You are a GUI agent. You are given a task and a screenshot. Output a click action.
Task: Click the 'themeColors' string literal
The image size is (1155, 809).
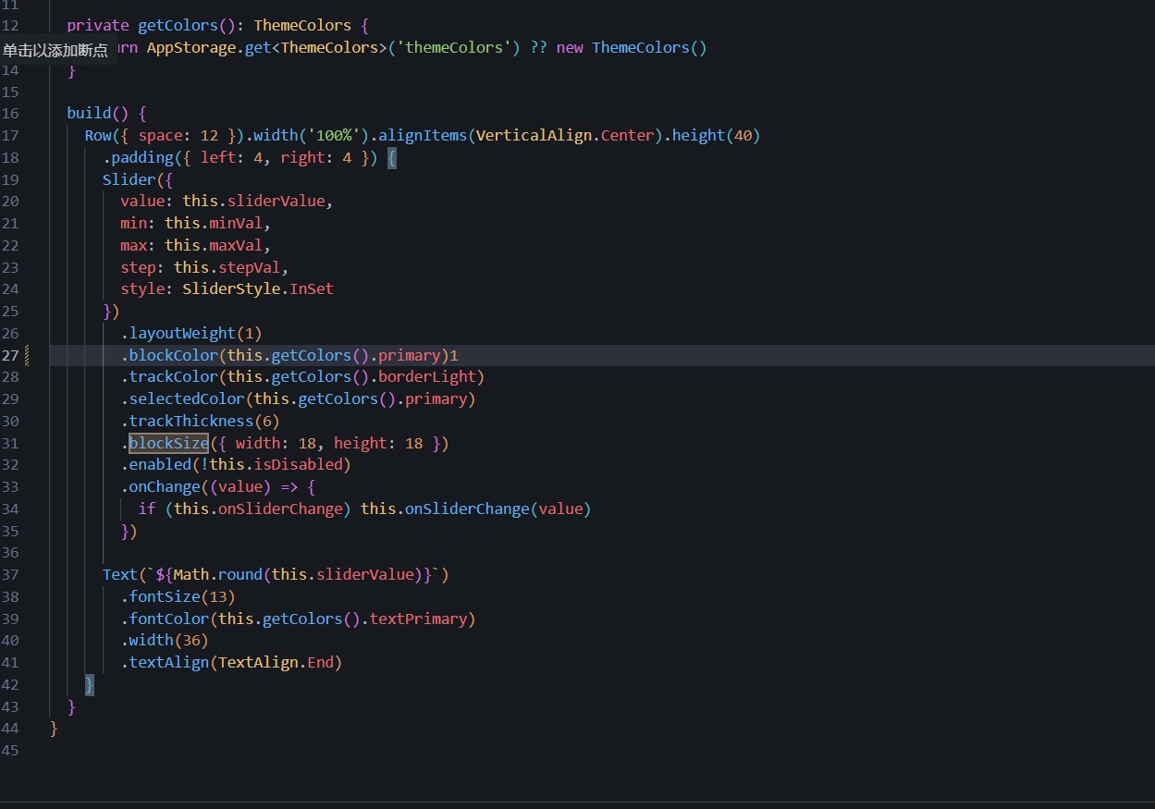point(454,47)
